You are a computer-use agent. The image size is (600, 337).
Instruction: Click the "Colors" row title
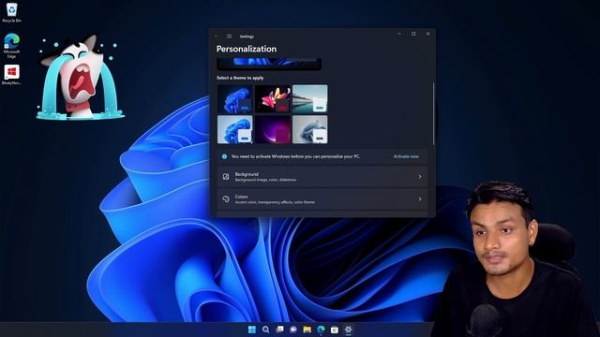tap(242, 197)
